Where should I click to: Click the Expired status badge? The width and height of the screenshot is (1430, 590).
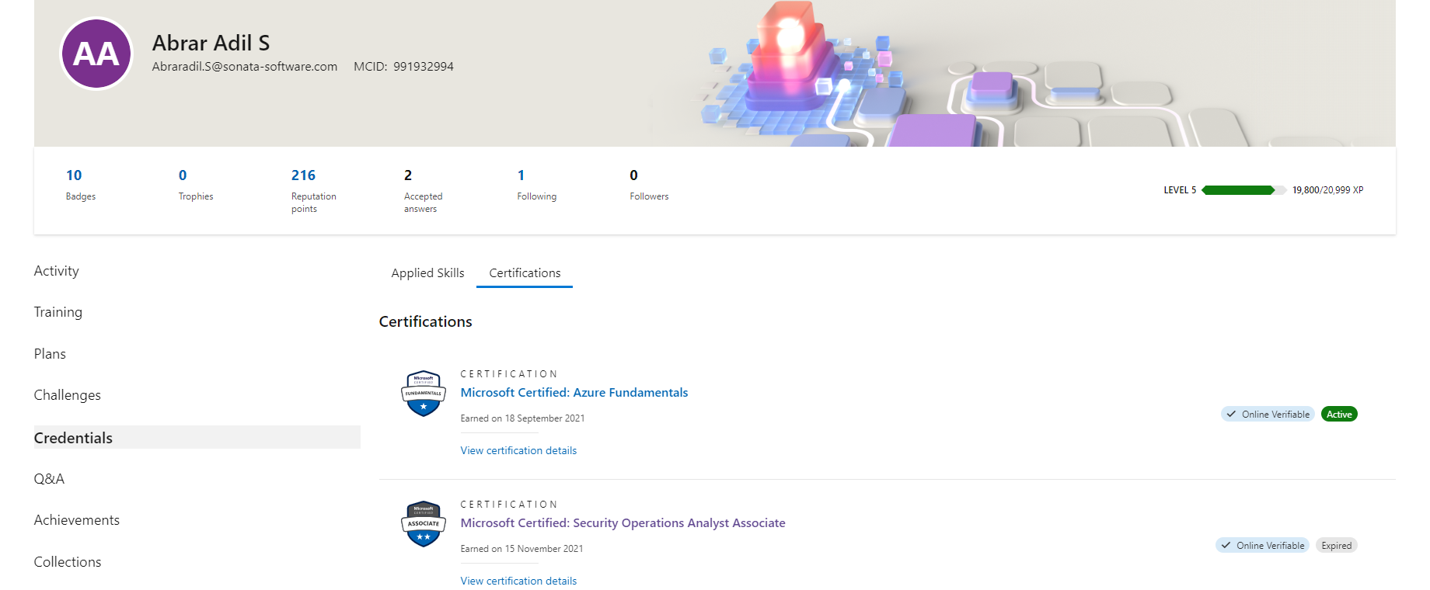point(1337,546)
